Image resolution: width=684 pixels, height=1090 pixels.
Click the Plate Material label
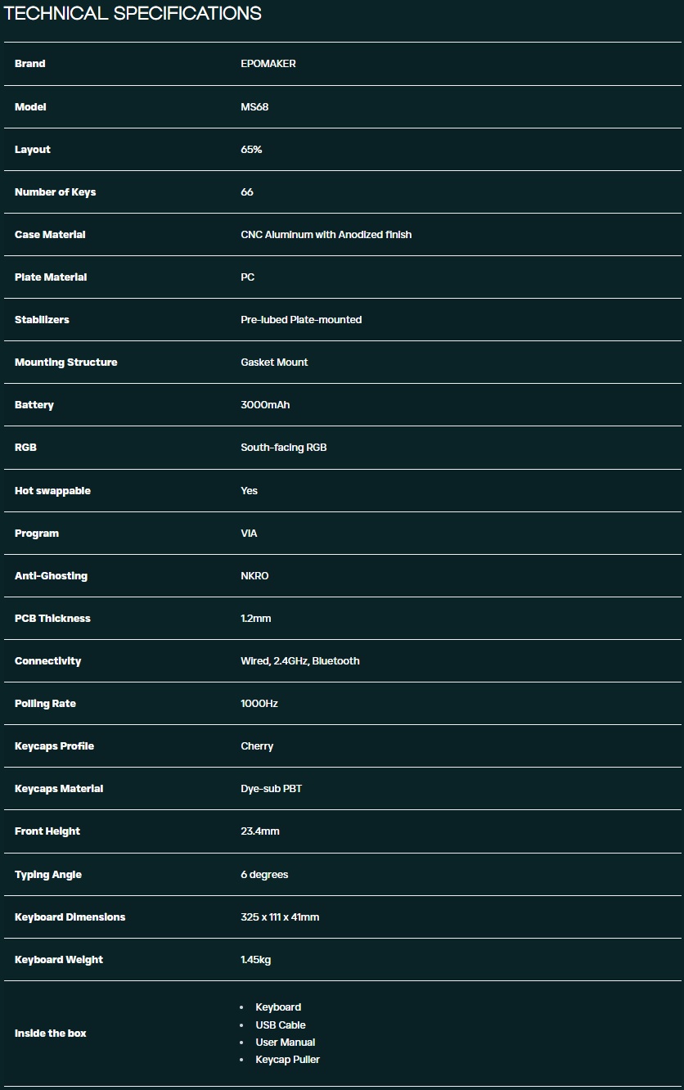pos(51,277)
